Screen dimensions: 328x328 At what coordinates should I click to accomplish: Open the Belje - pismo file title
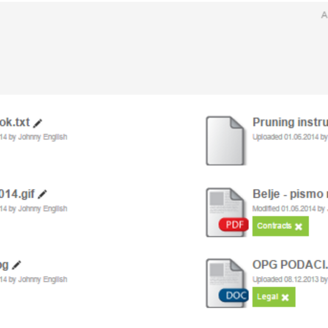(290, 194)
